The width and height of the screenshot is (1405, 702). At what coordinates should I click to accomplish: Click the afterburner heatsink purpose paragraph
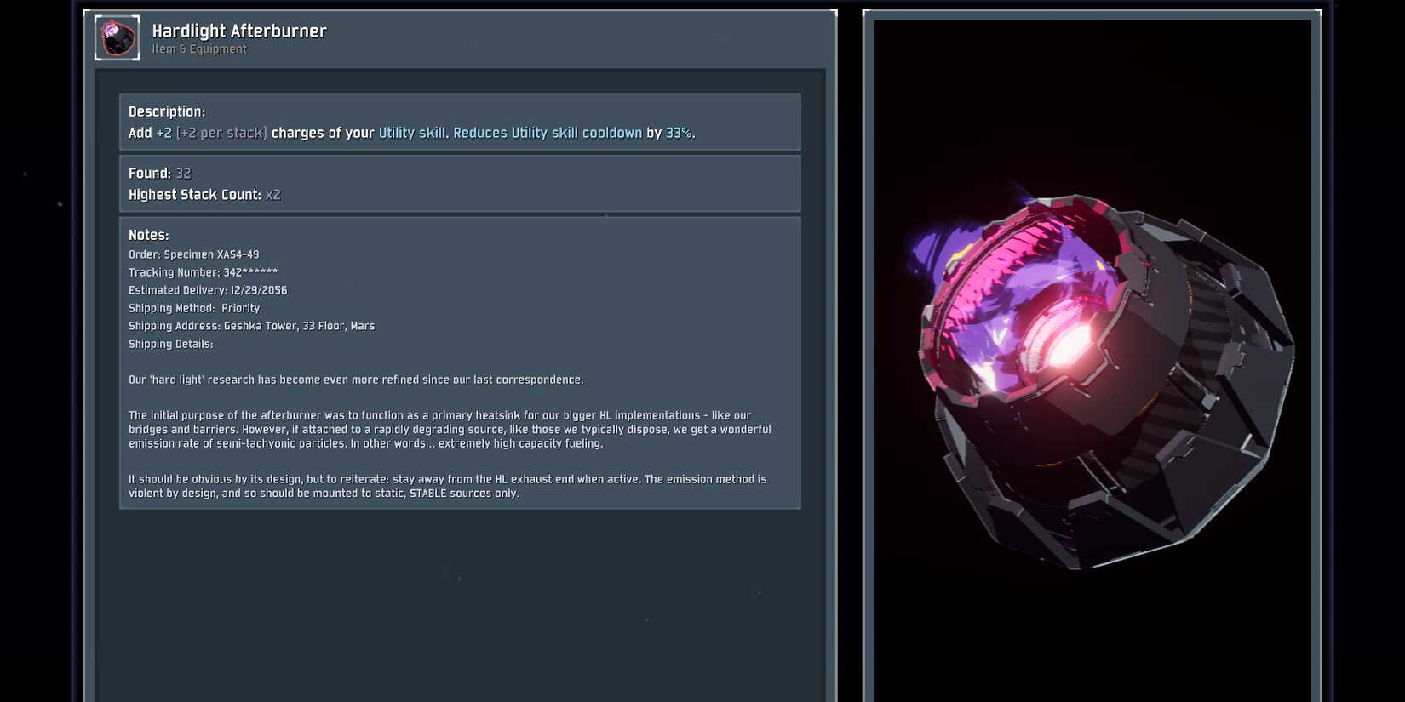tap(450, 429)
